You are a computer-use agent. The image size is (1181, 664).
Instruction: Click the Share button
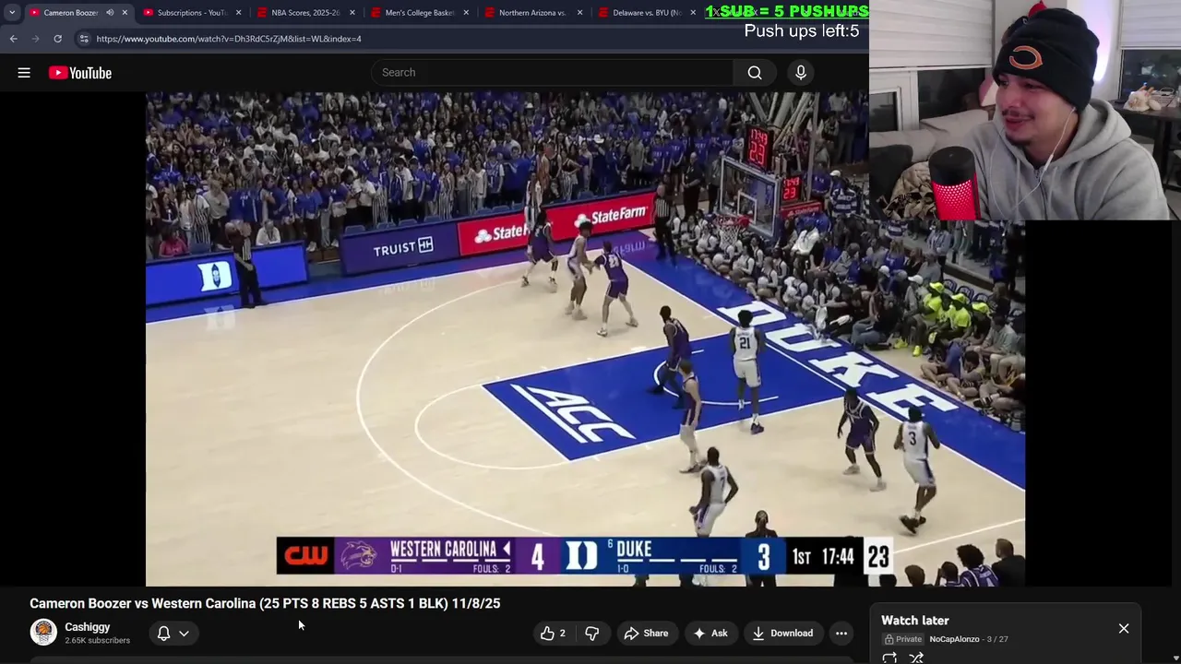646,634
